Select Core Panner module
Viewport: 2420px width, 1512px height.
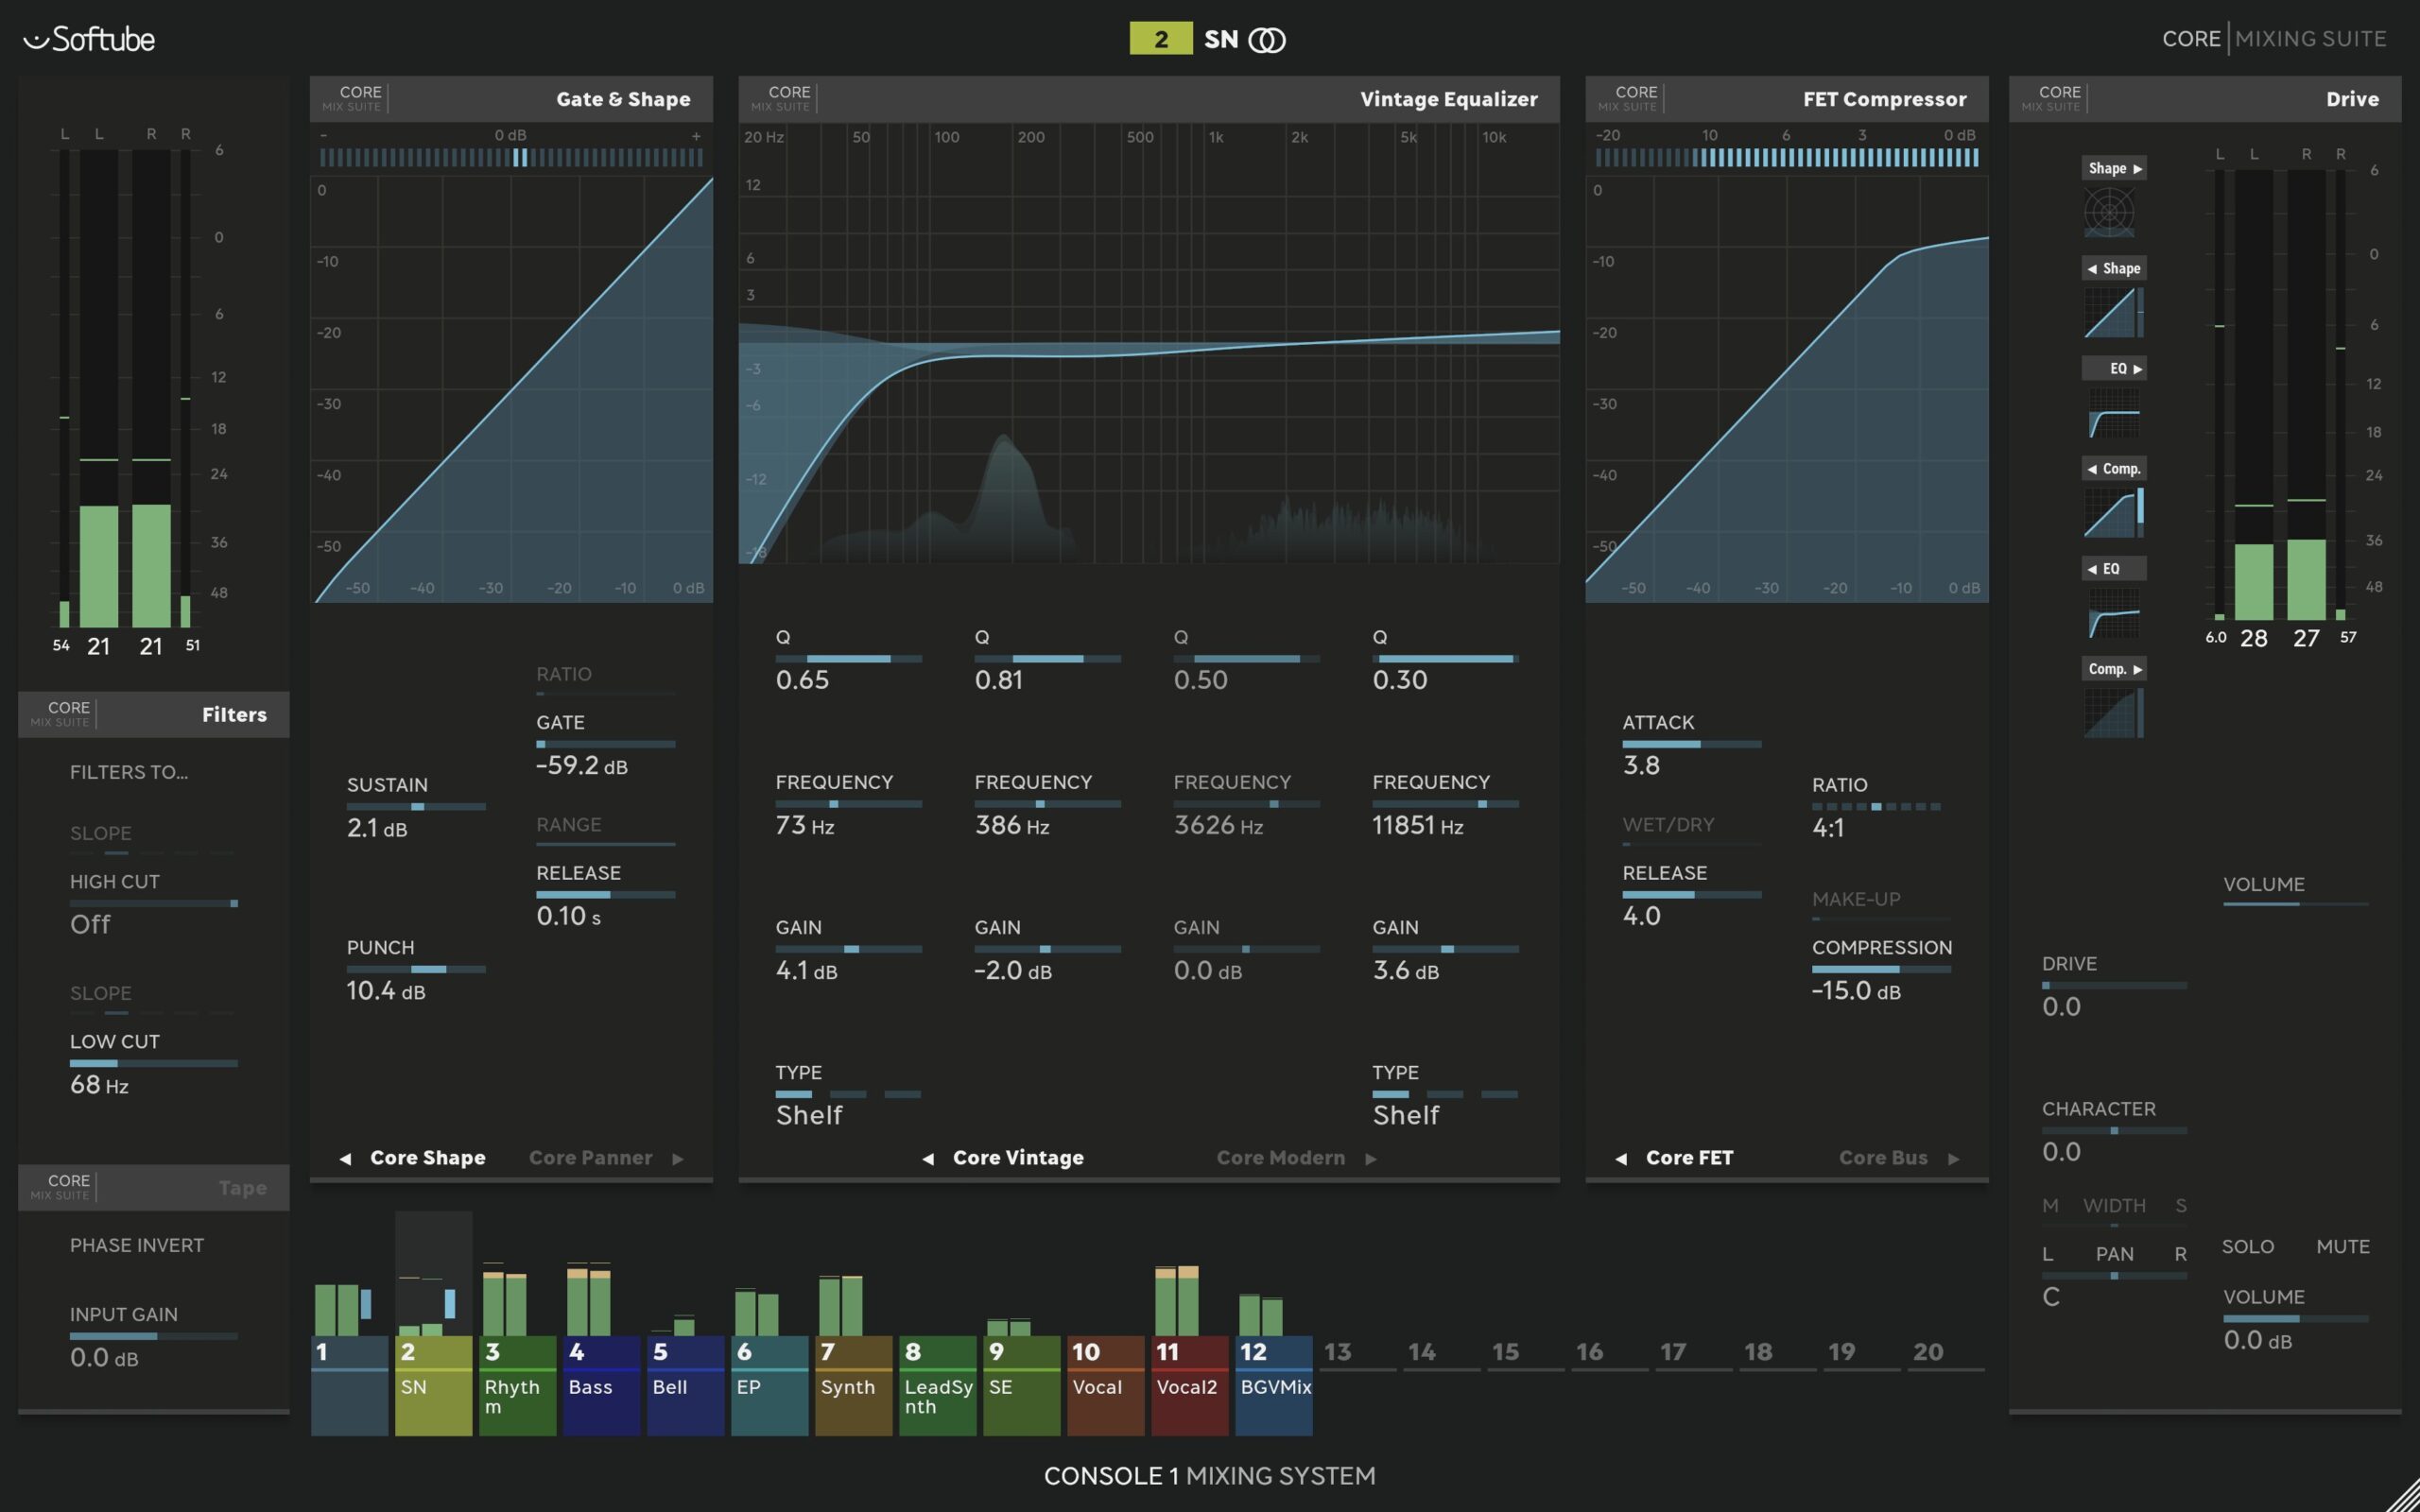pos(590,1158)
